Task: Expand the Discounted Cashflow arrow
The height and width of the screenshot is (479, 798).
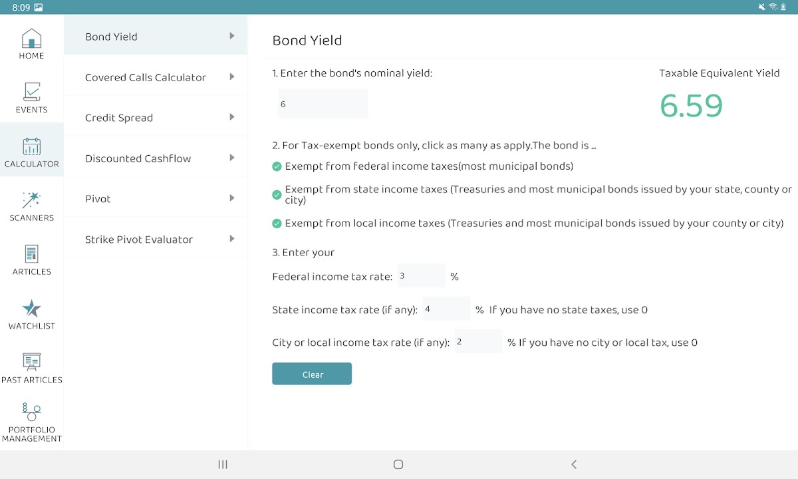Action: click(232, 158)
